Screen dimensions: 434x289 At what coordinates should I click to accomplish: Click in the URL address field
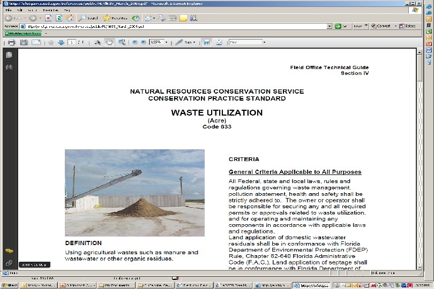click(174, 26)
